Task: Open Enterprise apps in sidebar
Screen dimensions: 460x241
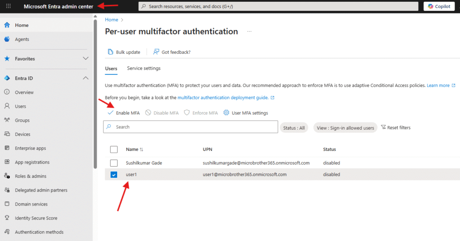Action: [x=7, y=148]
